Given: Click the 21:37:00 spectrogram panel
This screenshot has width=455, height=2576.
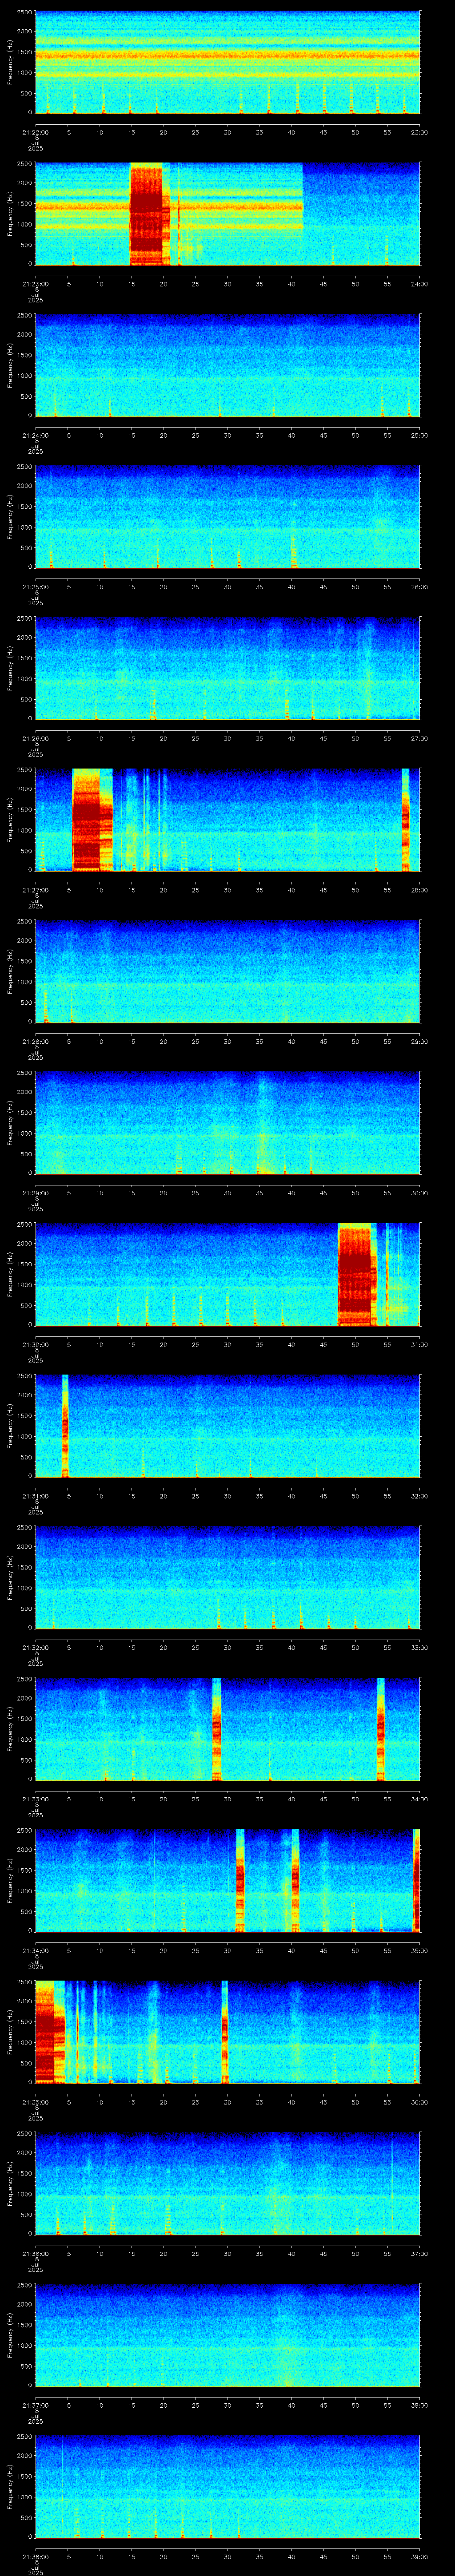Looking at the screenshot, I should click(x=227, y=2335).
